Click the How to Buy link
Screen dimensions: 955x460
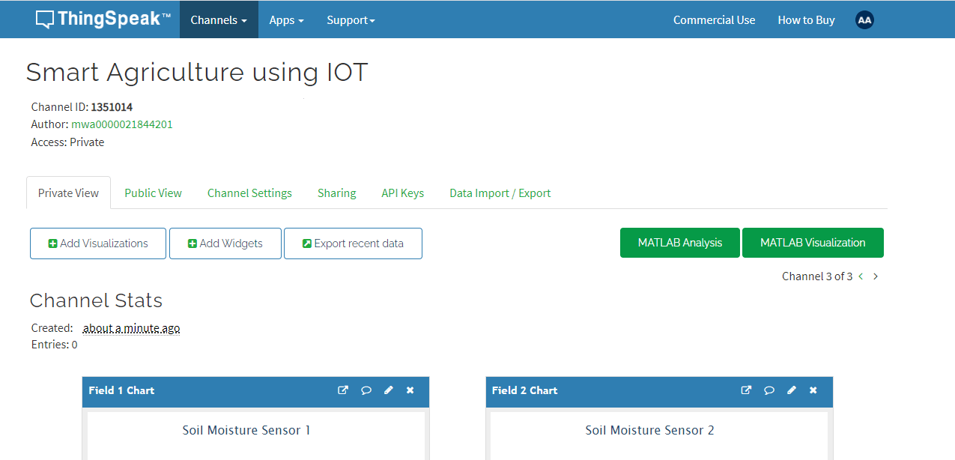(806, 19)
